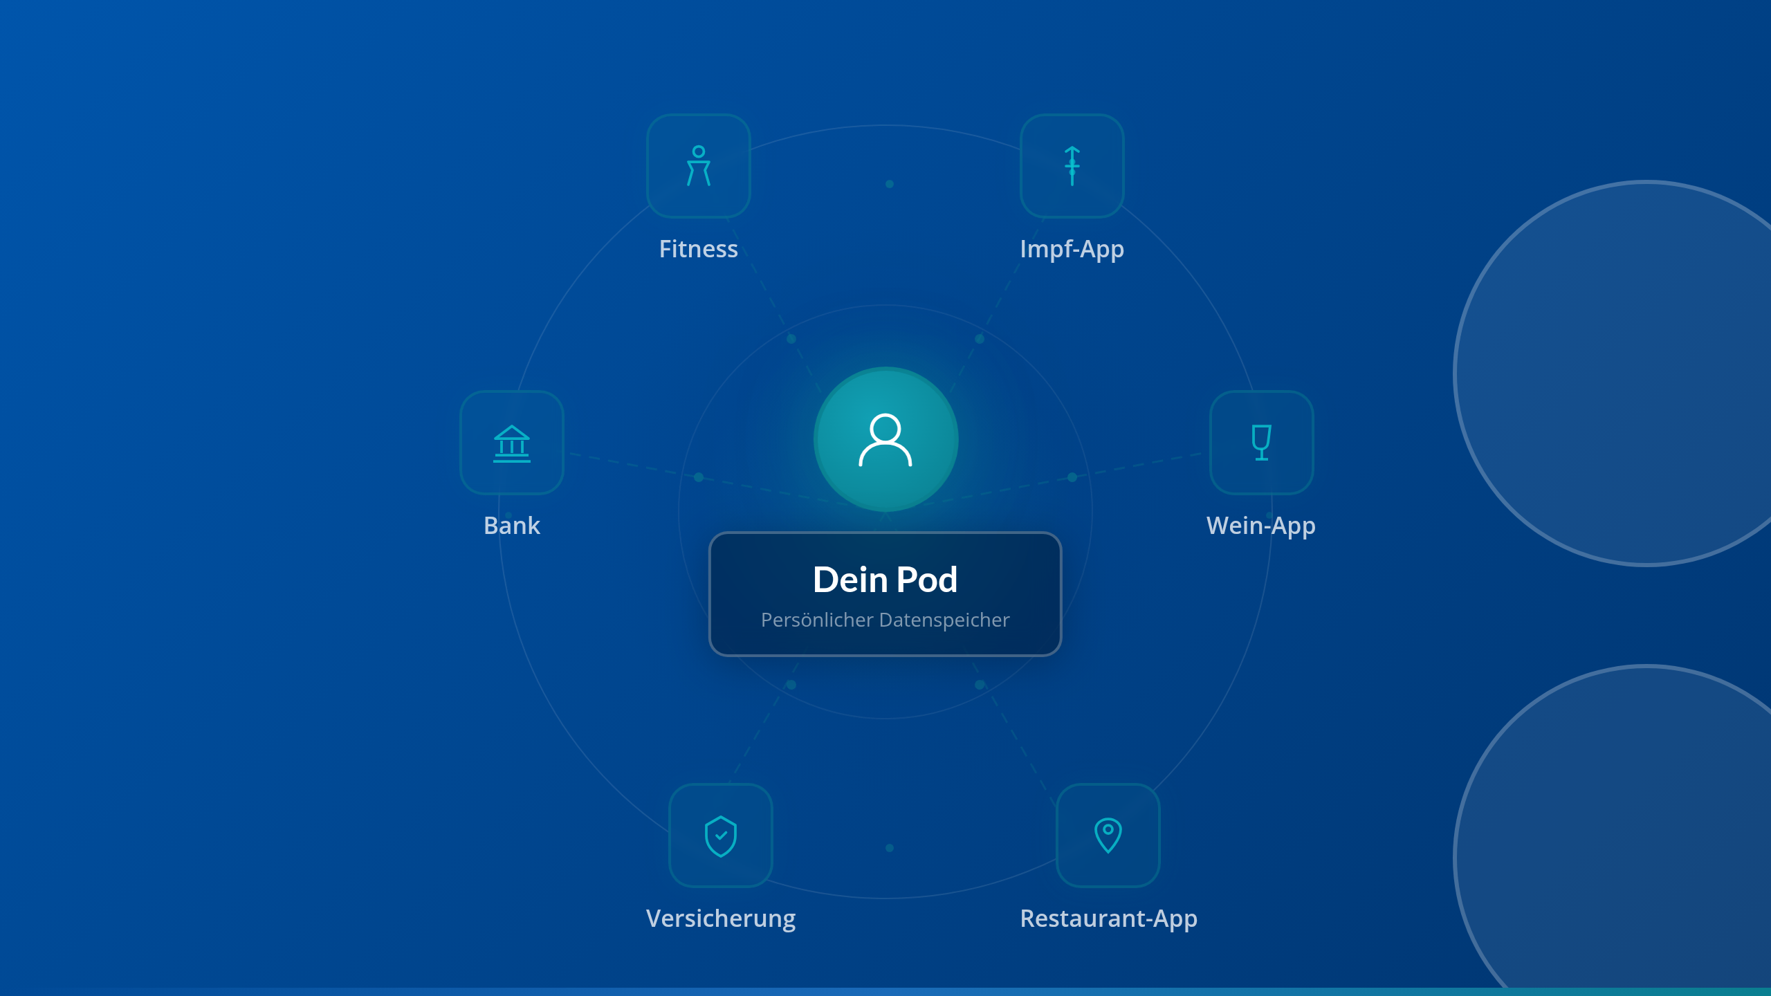Click the Fitness person icon tile
Image resolution: width=1771 pixels, height=996 pixels.
pyautogui.click(x=698, y=166)
